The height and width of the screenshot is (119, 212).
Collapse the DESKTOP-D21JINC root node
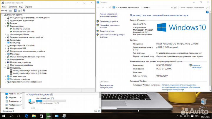pos(2,15)
